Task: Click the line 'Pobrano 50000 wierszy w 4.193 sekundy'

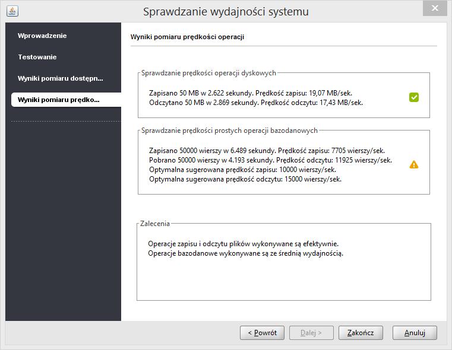Action: point(211,160)
